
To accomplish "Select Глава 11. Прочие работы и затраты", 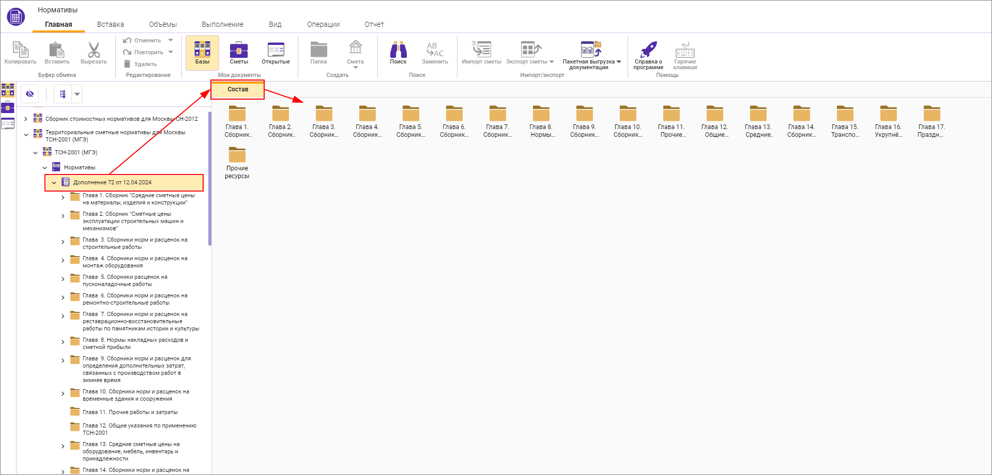I will [x=130, y=412].
